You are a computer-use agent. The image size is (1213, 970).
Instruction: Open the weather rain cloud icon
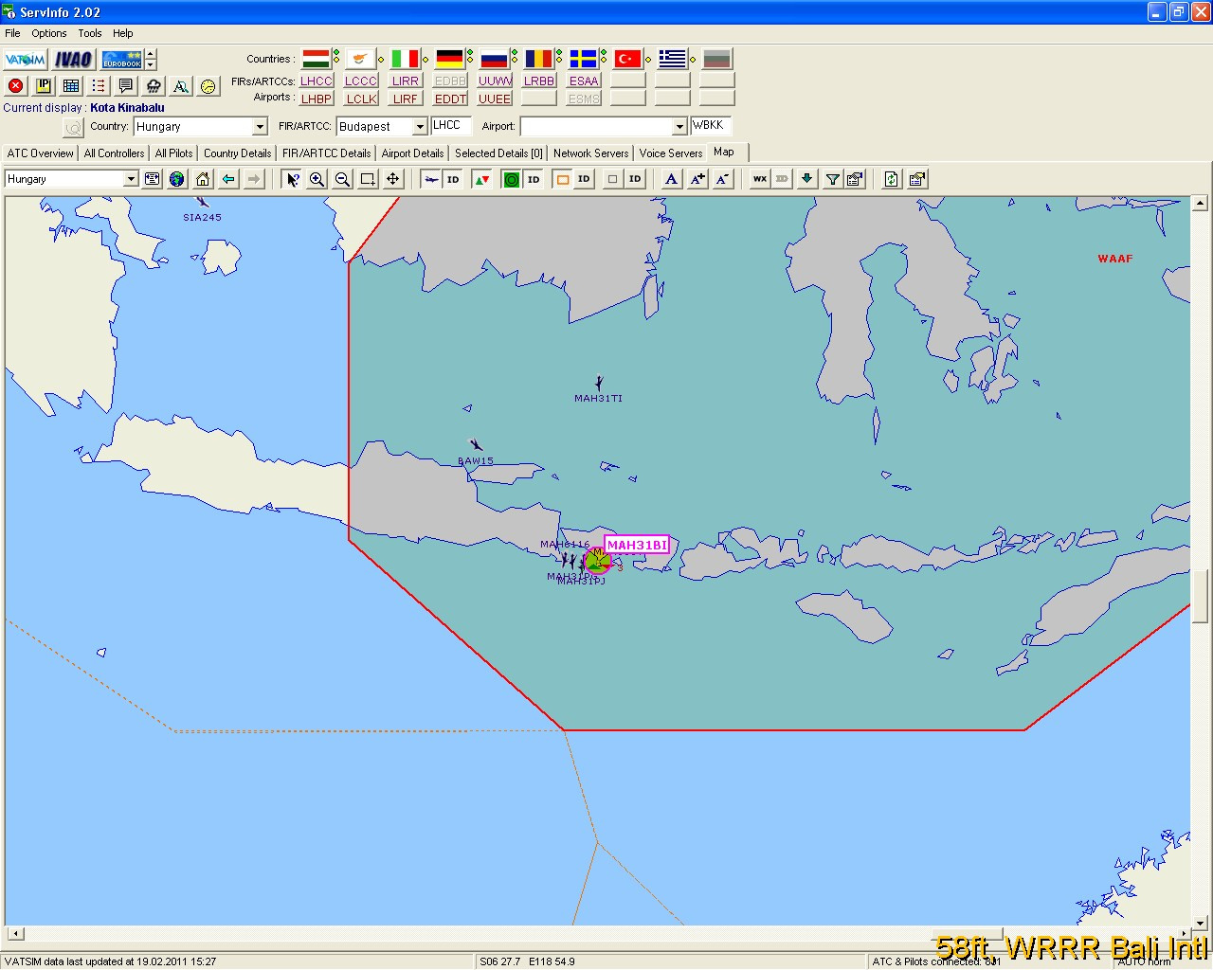(154, 85)
